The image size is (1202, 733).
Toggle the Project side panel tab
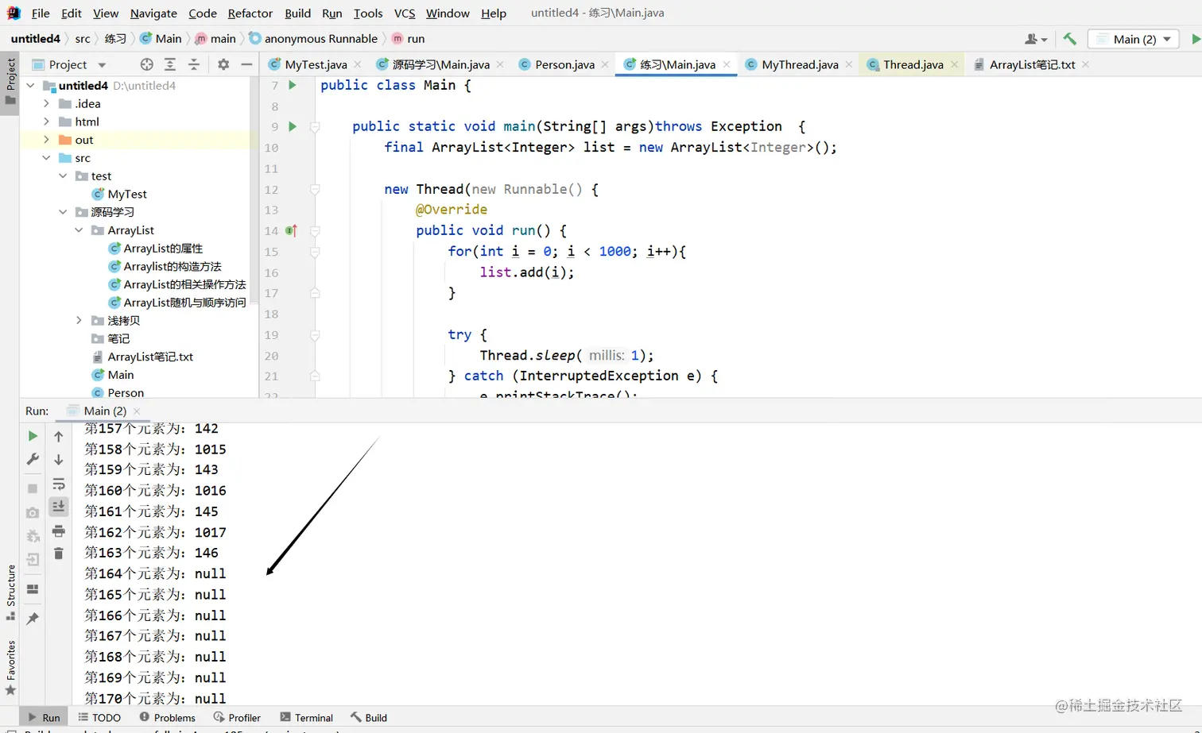(10, 82)
